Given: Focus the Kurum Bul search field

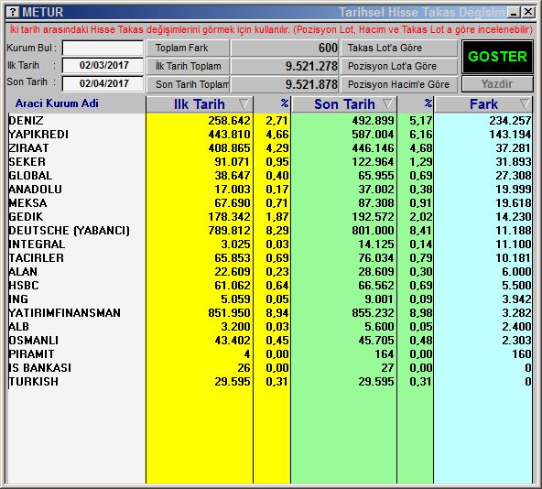Looking at the screenshot, I should [103, 48].
